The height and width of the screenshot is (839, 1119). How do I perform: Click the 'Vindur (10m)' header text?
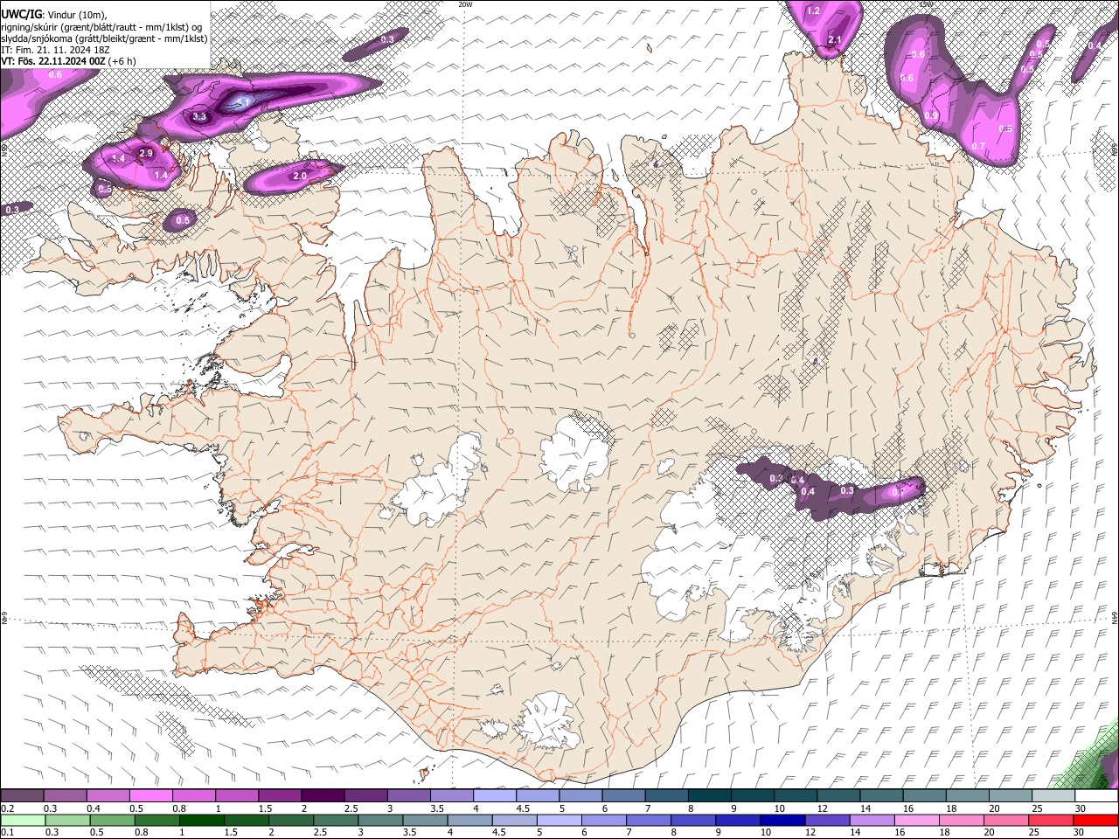click(77, 14)
